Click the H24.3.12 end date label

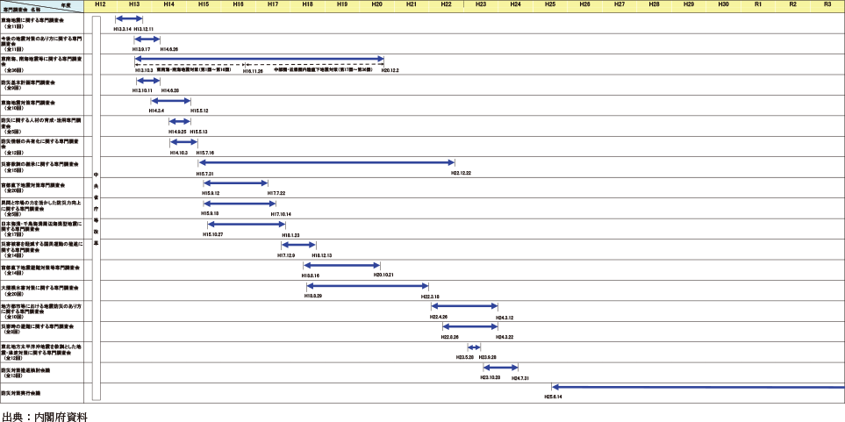[x=505, y=318]
